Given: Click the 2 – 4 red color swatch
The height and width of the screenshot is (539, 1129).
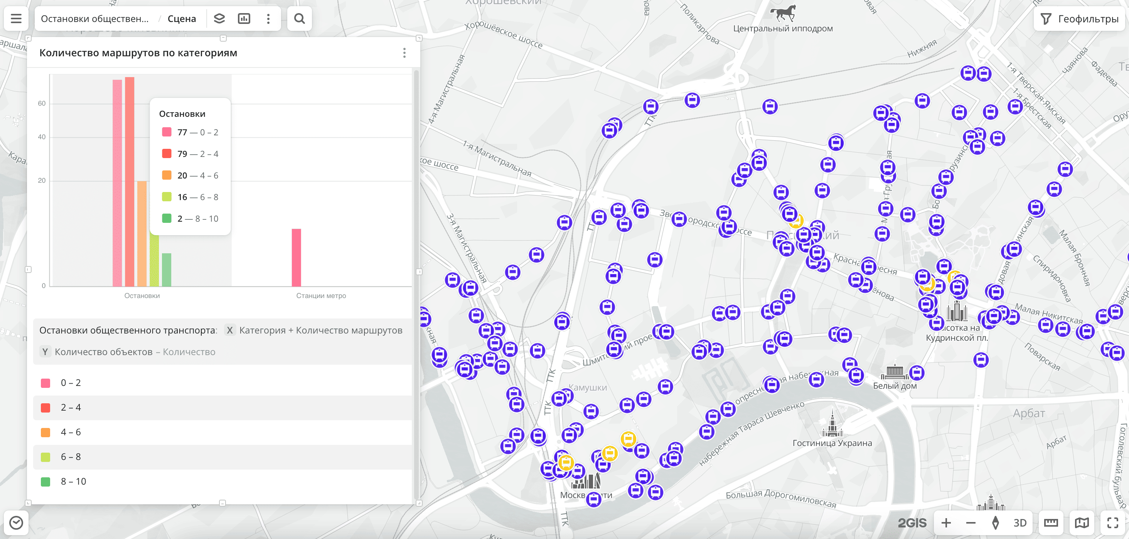Looking at the screenshot, I should tap(45, 408).
